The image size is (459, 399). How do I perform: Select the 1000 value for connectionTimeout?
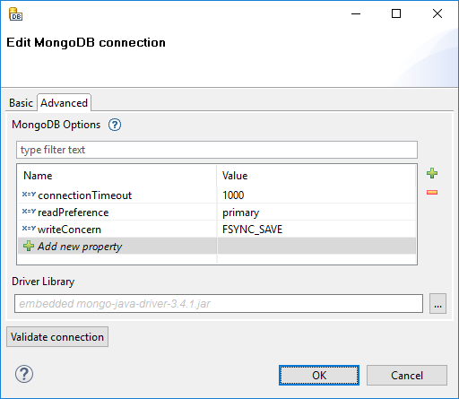(316, 195)
